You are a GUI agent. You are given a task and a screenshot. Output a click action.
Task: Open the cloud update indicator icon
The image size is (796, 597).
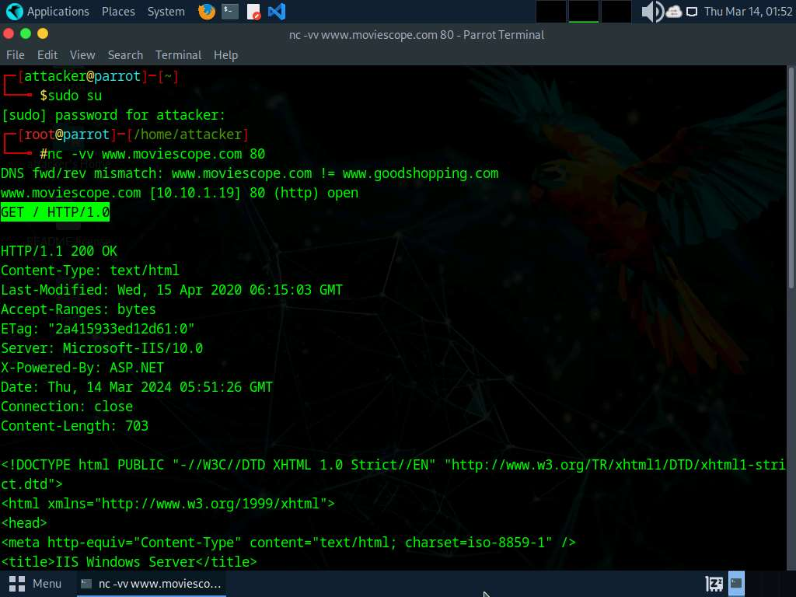(673, 12)
